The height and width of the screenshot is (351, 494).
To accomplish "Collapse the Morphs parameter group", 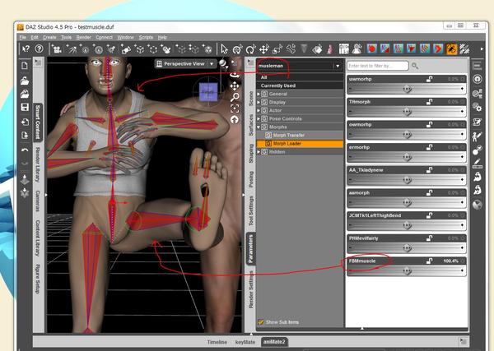I will (259, 127).
